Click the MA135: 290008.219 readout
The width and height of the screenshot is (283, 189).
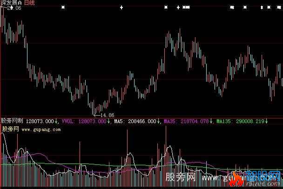(x=240, y=121)
